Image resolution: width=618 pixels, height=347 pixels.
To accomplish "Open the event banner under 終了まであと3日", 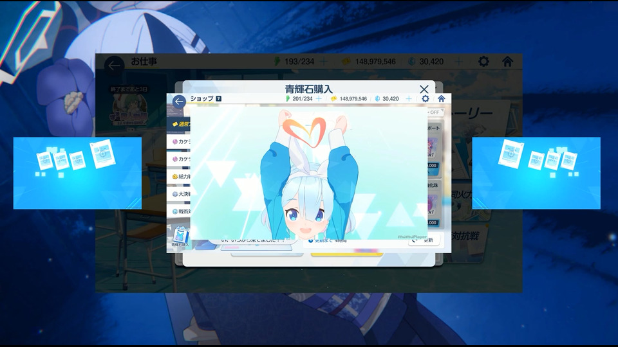I will pyautogui.click(x=129, y=109).
